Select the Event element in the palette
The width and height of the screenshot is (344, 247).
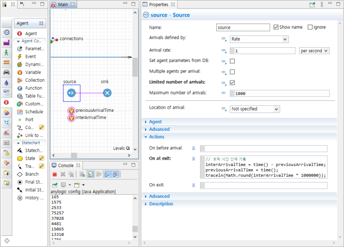click(x=30, y=56)
